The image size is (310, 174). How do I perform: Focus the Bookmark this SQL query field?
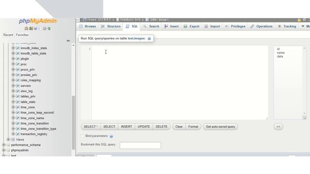140,145
